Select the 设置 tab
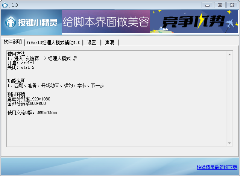Screen dimensions: 240x176 pos(91,42)
